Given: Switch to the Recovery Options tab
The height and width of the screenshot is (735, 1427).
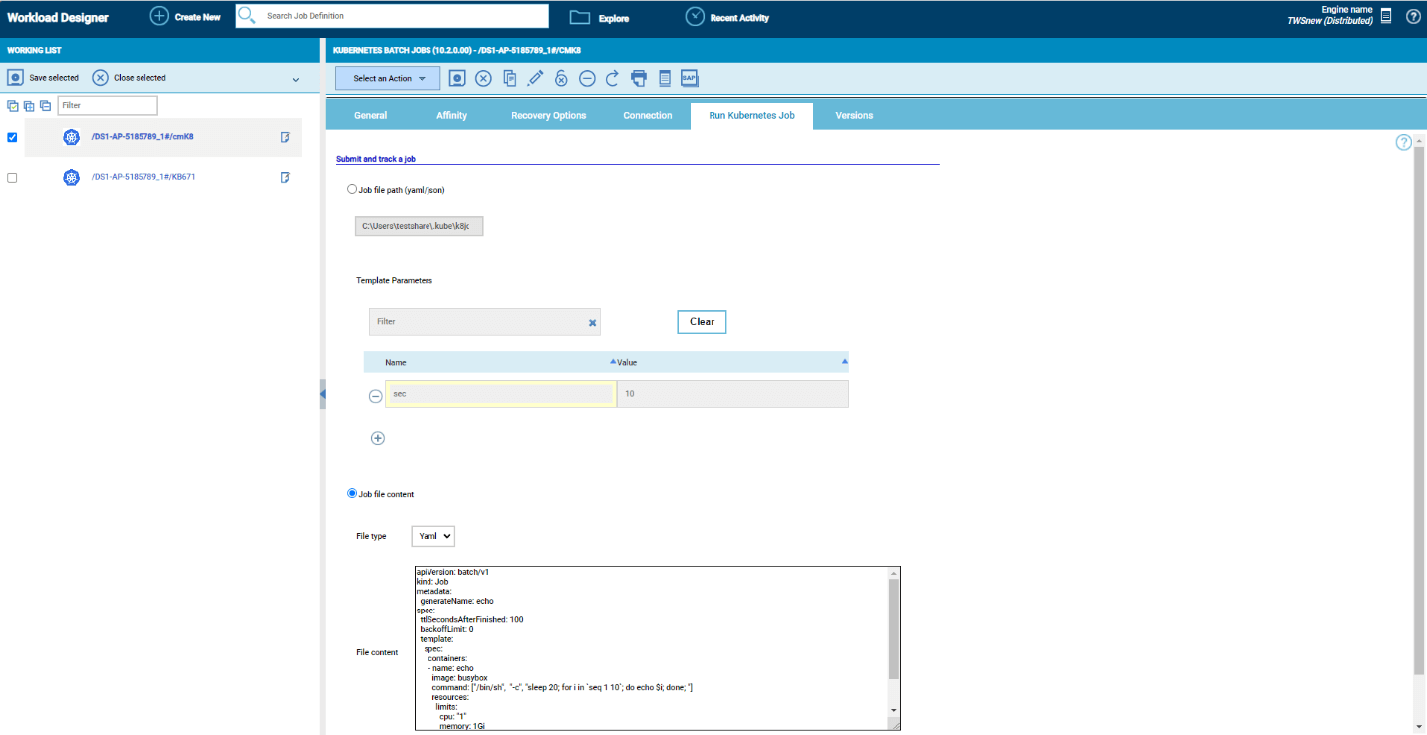Looking at the screenshot, I should [x=548, y=115].
